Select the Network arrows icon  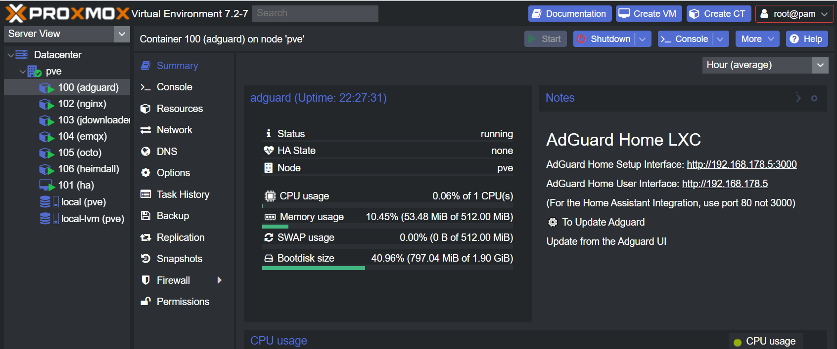145,130
